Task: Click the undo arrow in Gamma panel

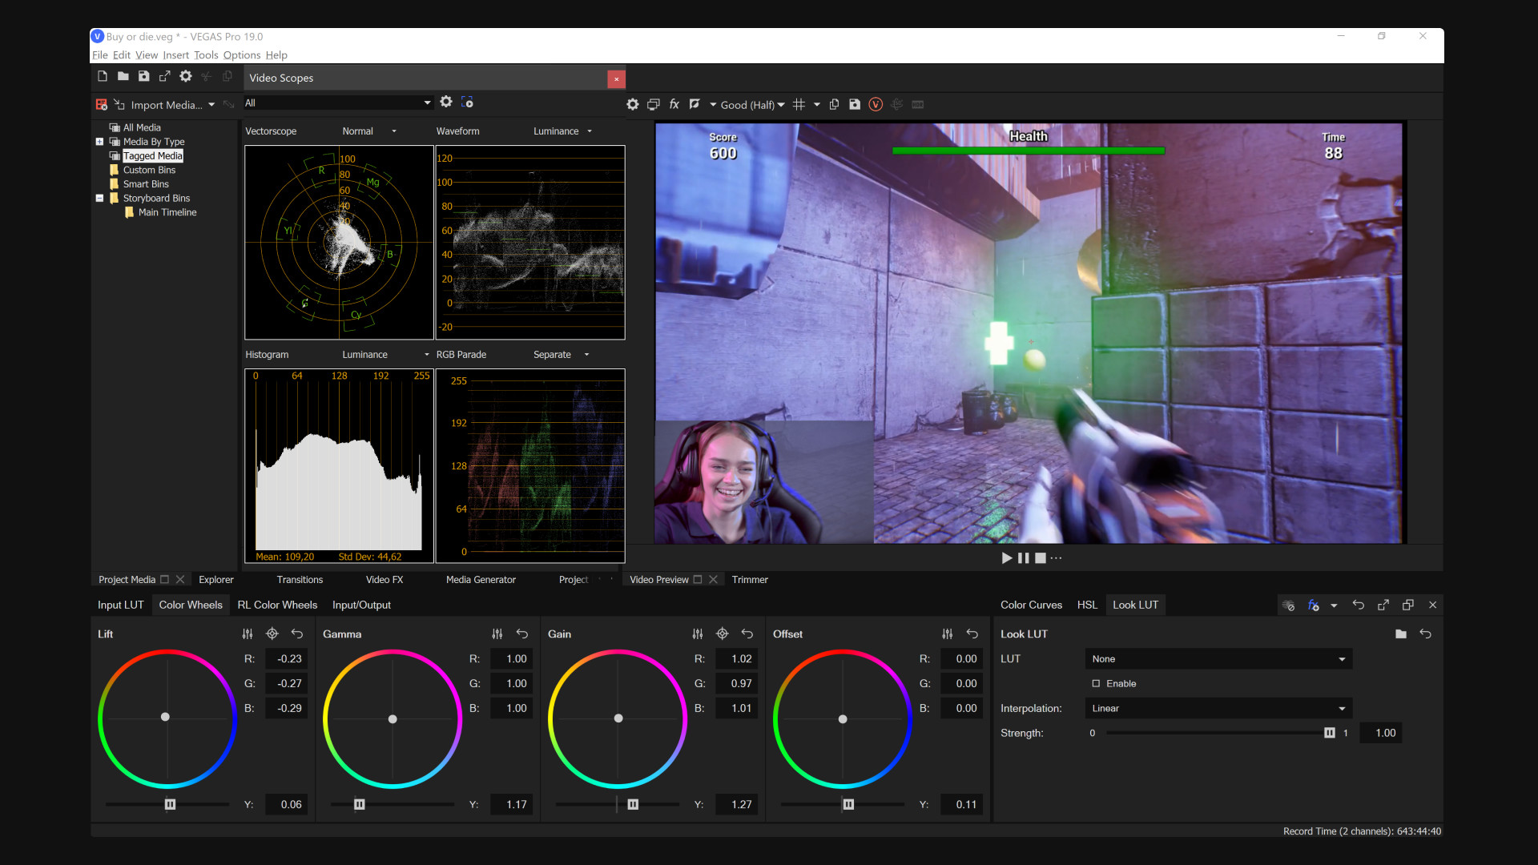Action: [x=522, y=634]
